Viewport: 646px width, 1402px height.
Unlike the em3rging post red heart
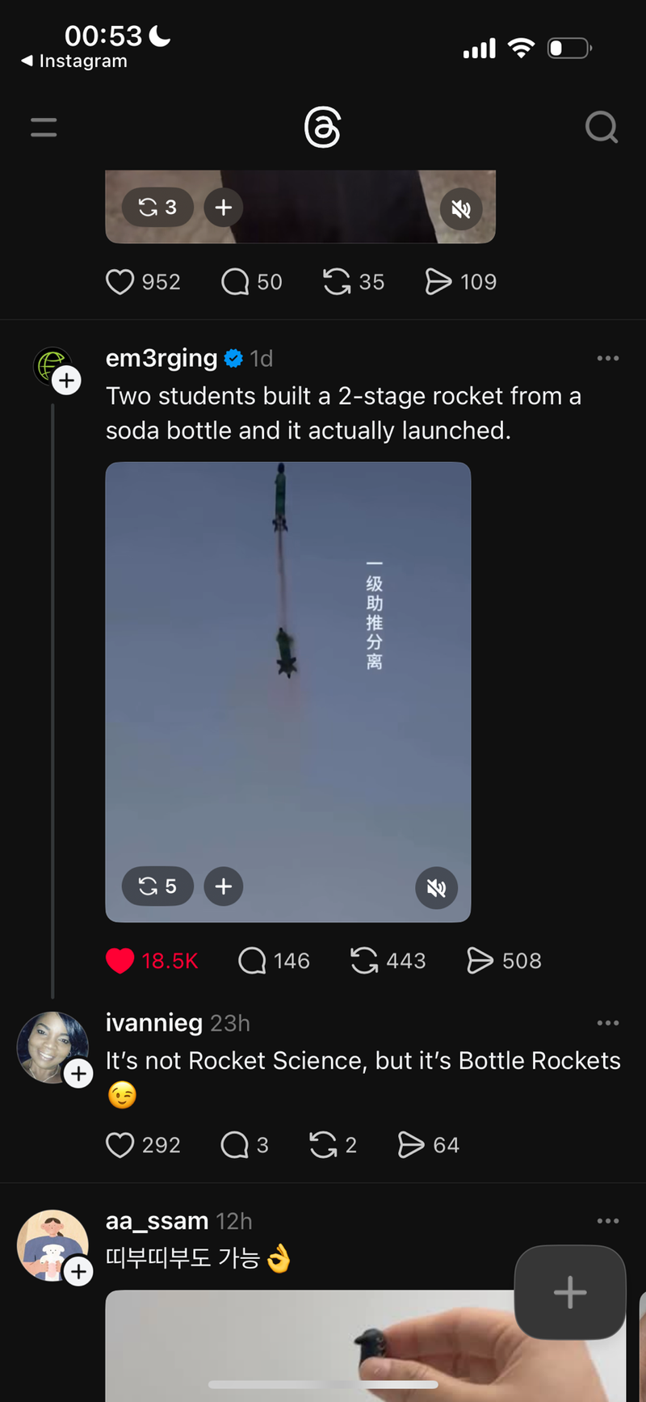click(120, 961)
